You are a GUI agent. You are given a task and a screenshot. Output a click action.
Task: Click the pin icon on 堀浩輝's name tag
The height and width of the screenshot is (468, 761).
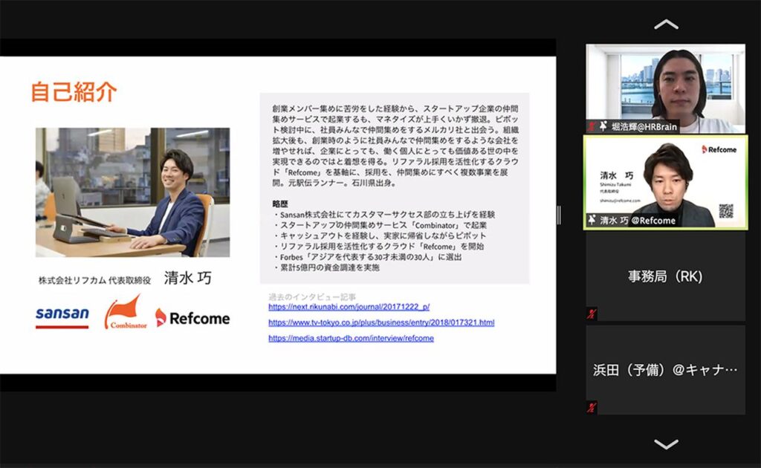(603, 126)
